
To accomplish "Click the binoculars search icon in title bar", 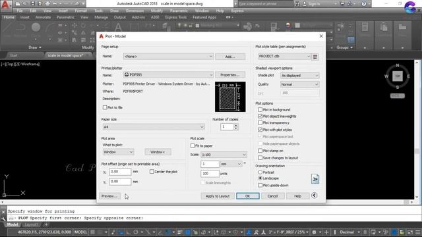I will point(297,4).
